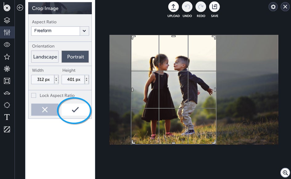This screenshot has height=179, width=291.
Task: Click the Lock Aspect Ratio label
Action: coord(57,96)
